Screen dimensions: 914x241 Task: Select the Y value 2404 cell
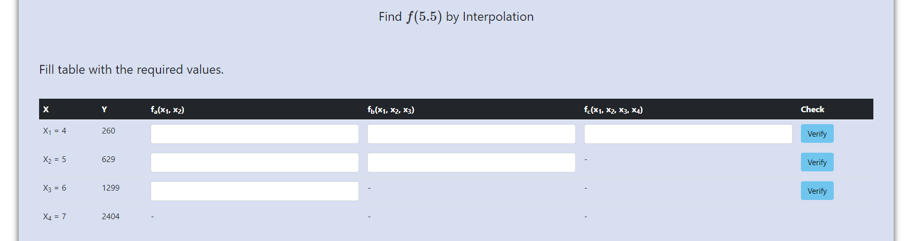pos(110,217)
